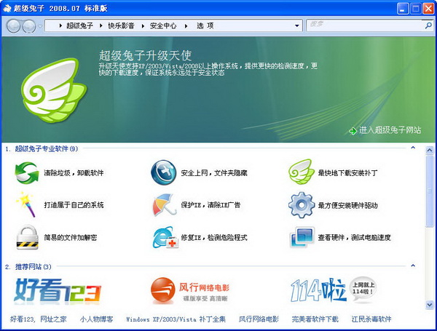437x331 pixels.
Task: Expand arrow before 选项 breadcrumb
Action: coord(186,26)
